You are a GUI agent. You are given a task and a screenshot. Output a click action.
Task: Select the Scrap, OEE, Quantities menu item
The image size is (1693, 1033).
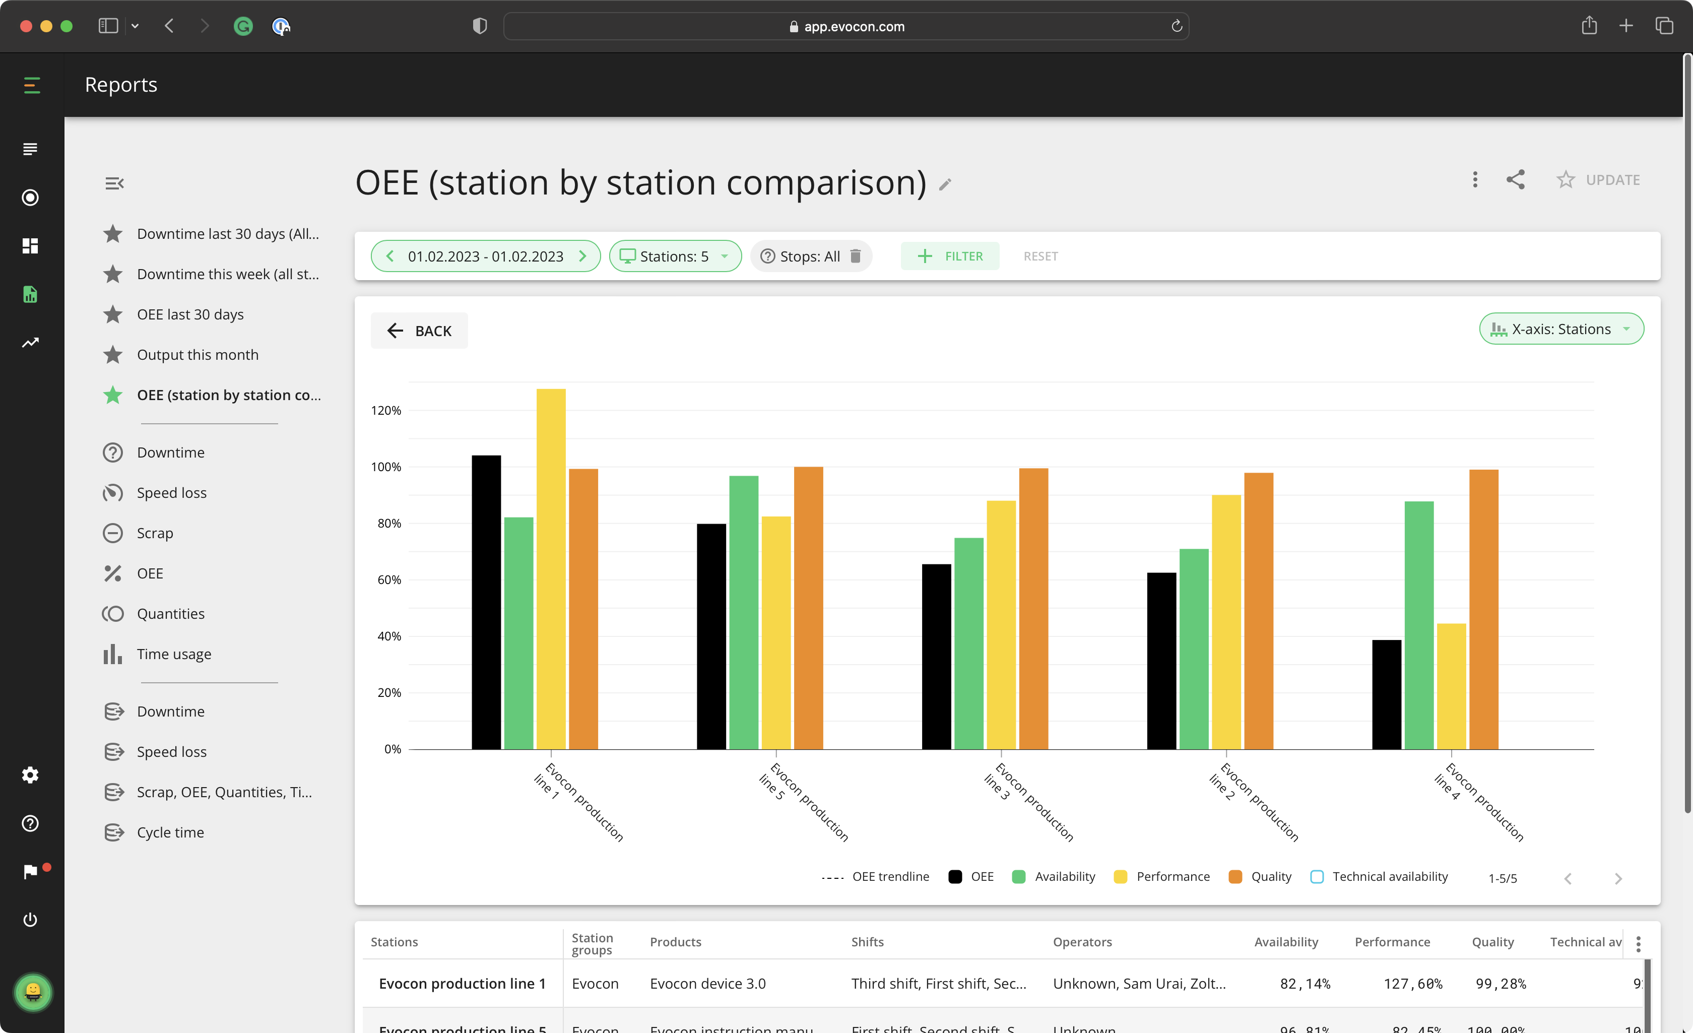tap(223, 791)
